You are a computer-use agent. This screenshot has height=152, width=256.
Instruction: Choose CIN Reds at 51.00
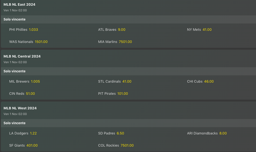tap(30, 94)
